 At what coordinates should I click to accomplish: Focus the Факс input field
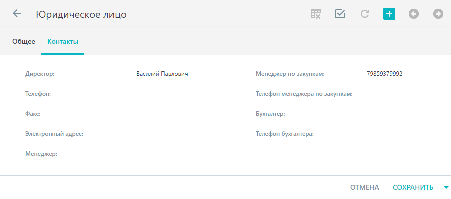tap(171, 114)
